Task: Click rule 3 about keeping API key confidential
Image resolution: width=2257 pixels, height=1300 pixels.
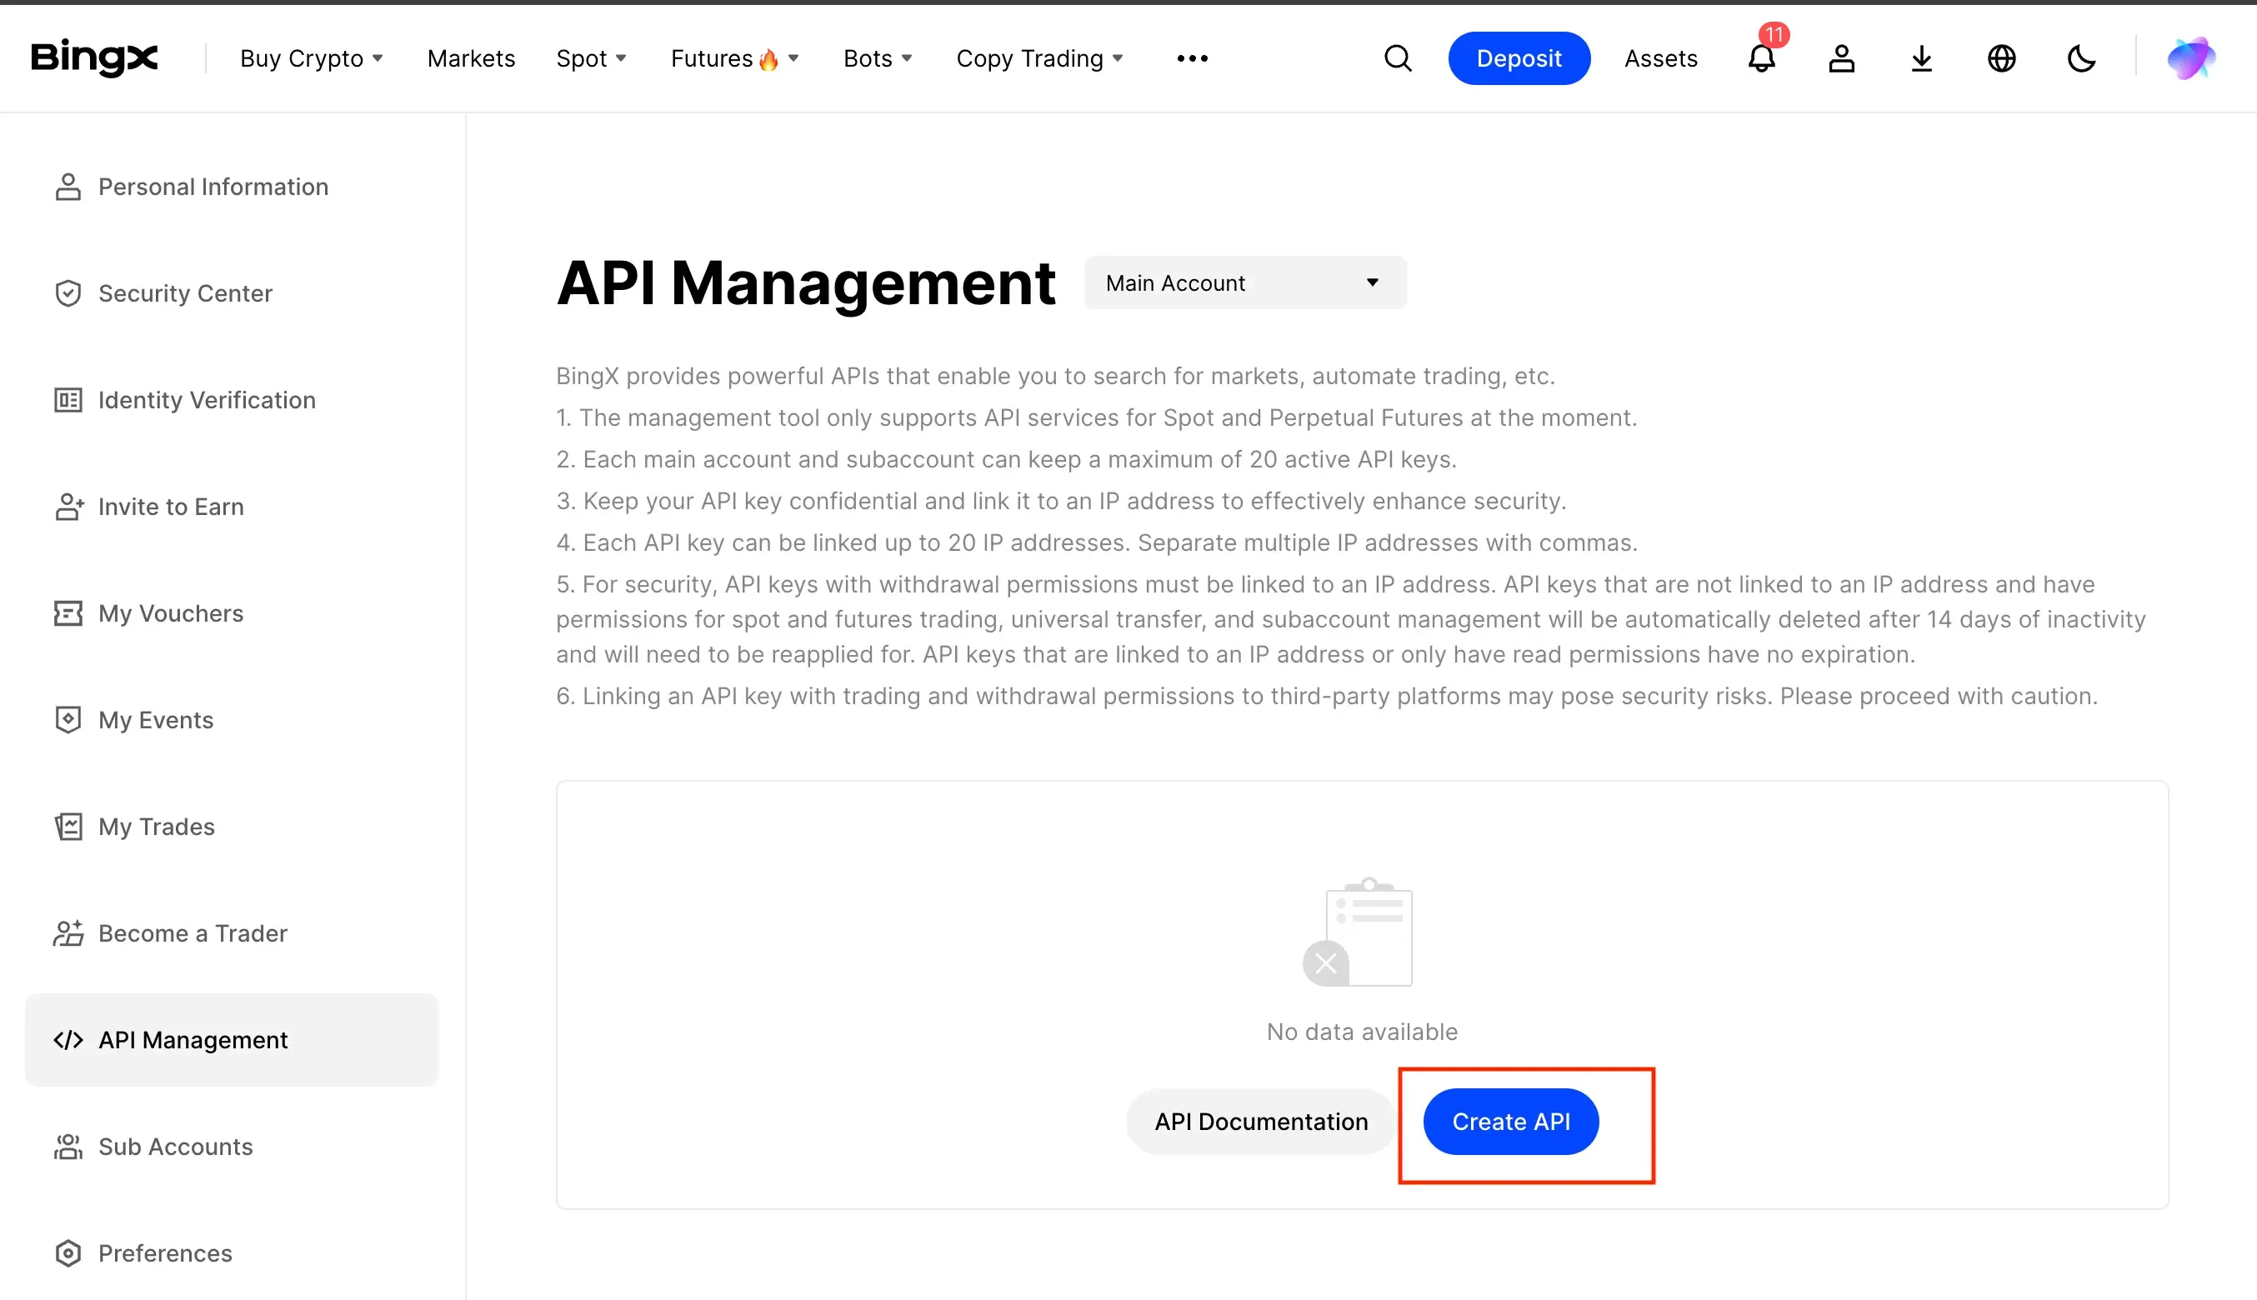Action: click(x=1061, y=501)
